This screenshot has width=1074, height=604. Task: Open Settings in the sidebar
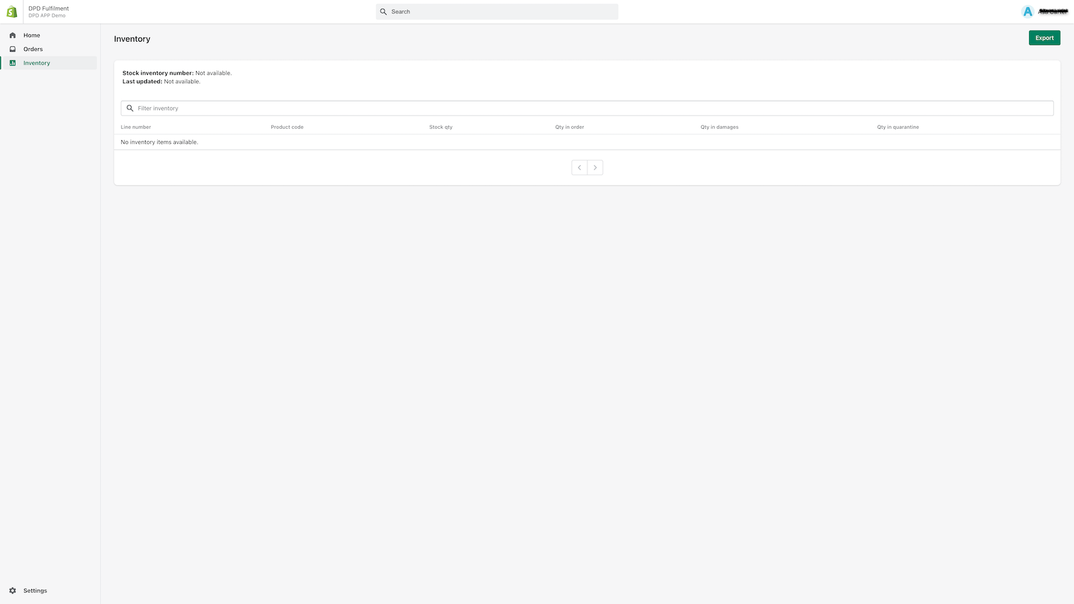(x=48, y=591)
